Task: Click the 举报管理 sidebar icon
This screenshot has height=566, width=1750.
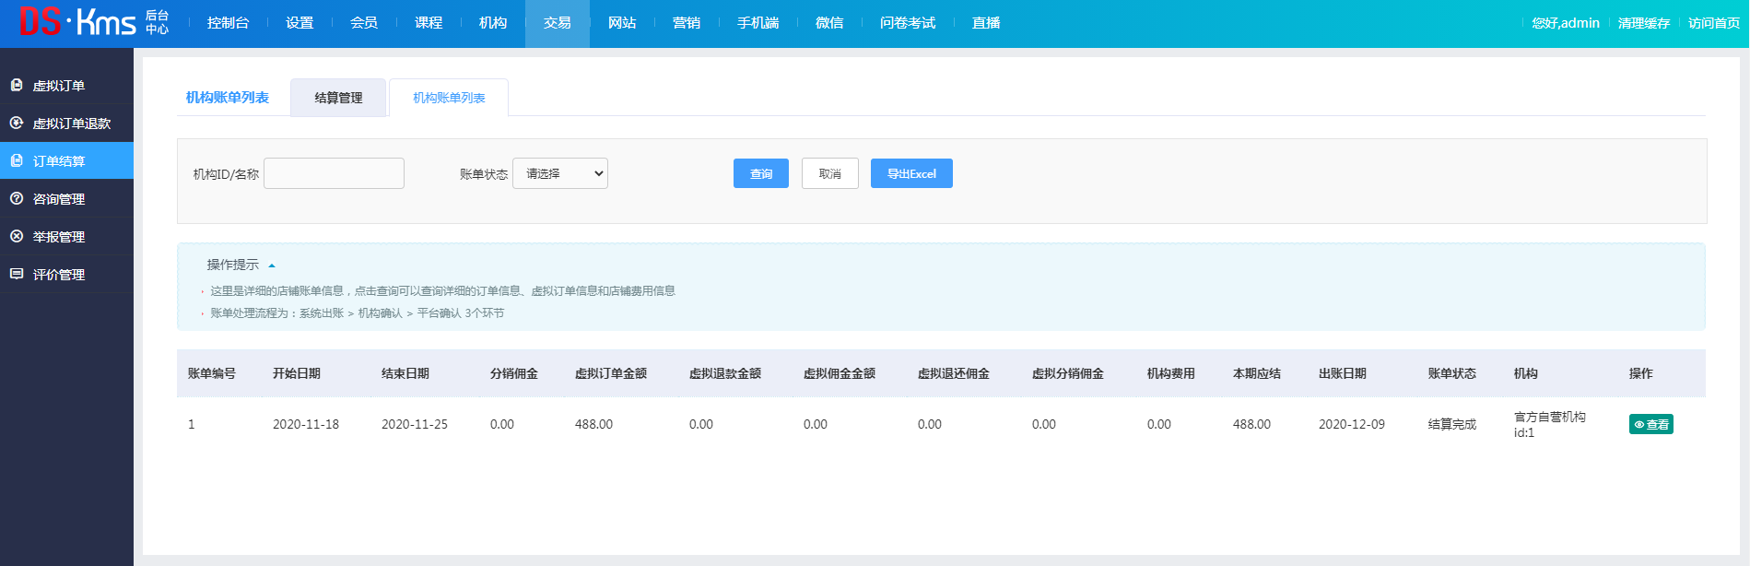Action: (x=17, y=236)
